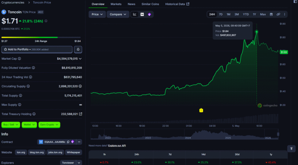Click the scroll-to-top arrow button
Screen dimensions: 298x165
click(291, 149)
